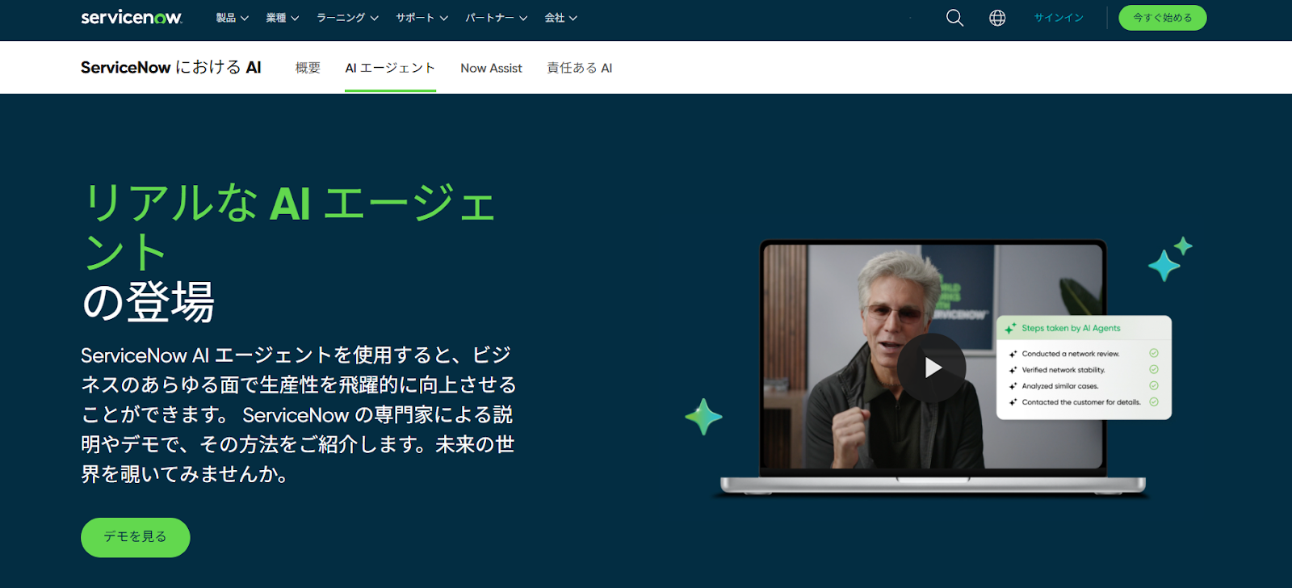
Task: Click checkmark beside 'Analyzed similar cases.'
Action: 1154,385
